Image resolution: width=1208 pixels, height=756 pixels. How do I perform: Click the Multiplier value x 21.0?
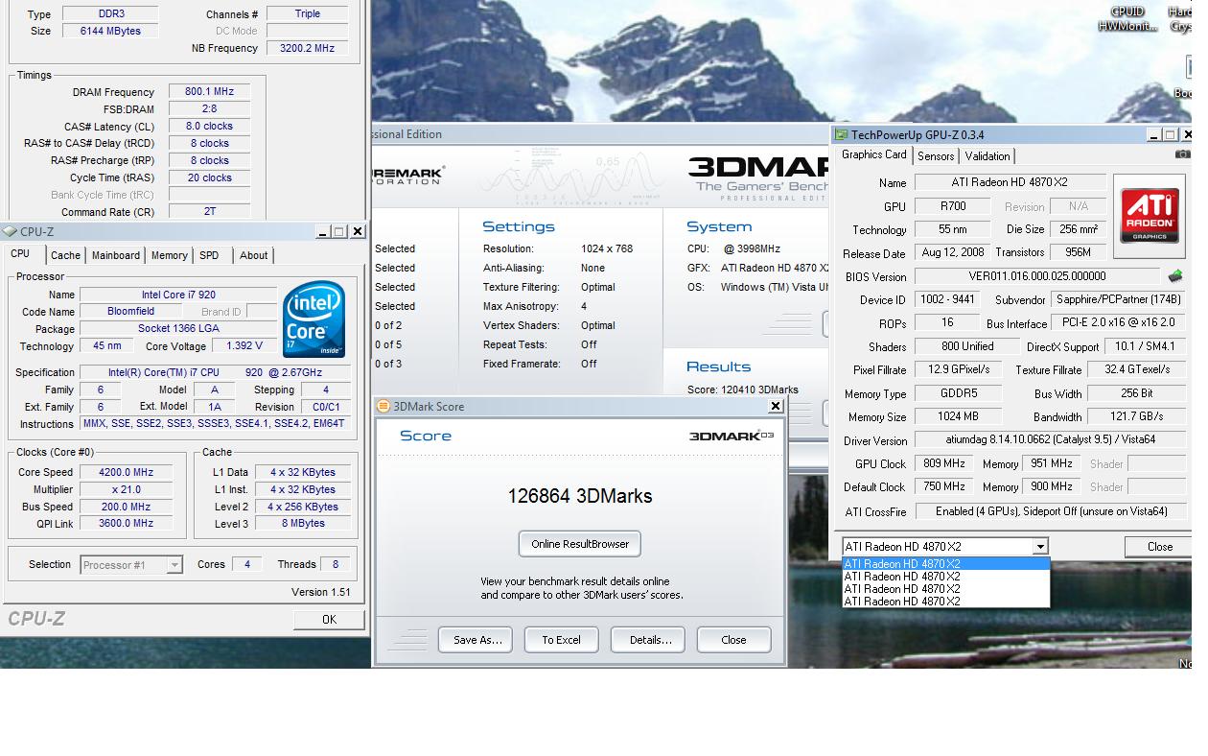pyautogui.click(x=127, y=489)
